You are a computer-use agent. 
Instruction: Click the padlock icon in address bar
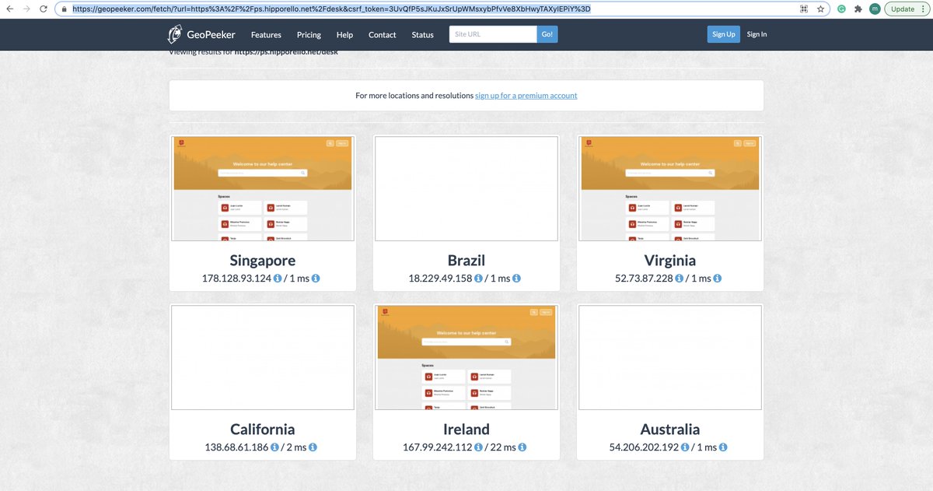65,9
